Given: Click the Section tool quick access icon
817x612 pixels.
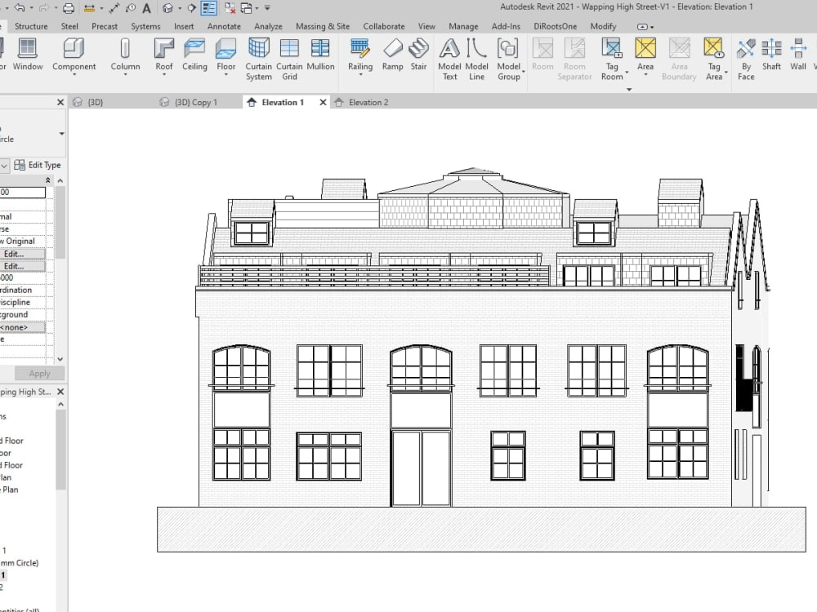Looking at the screenshot, I should tap(192, 8).
